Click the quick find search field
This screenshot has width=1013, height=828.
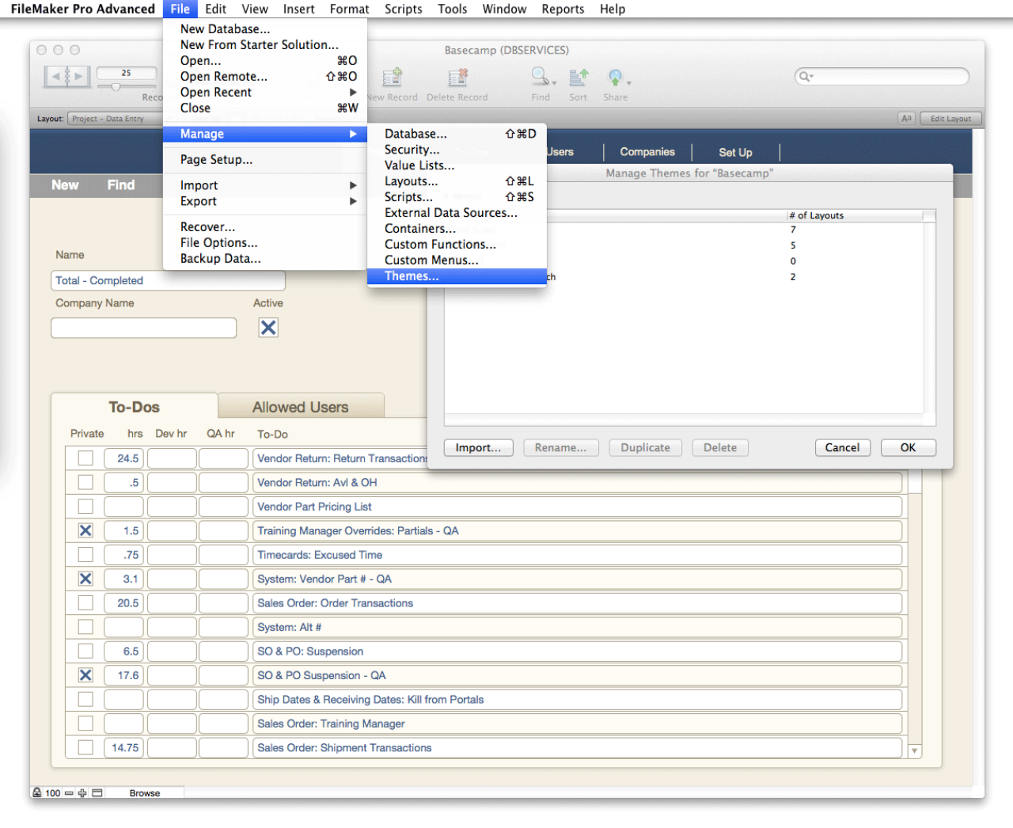(x=882, y=76)
